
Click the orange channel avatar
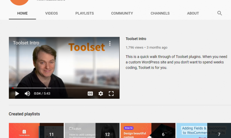(x=19, y=2)
